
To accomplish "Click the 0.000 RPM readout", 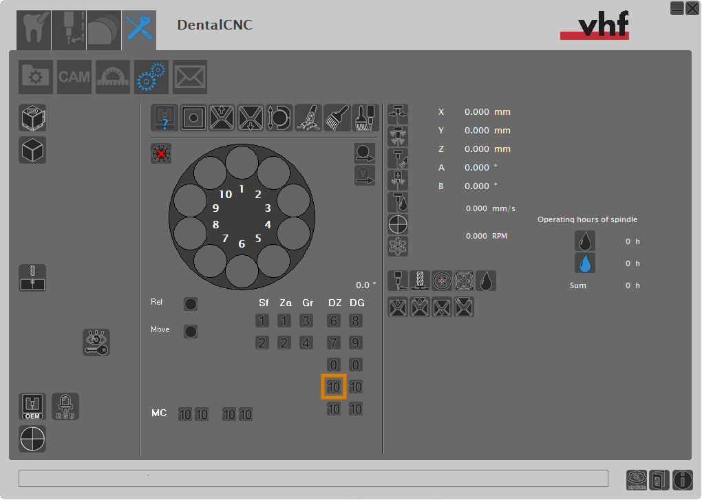I will tap(487, 236).
